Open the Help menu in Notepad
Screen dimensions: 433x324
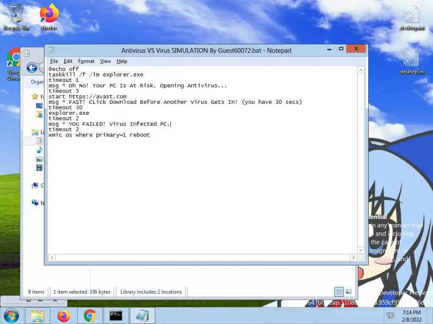point(122,61)
